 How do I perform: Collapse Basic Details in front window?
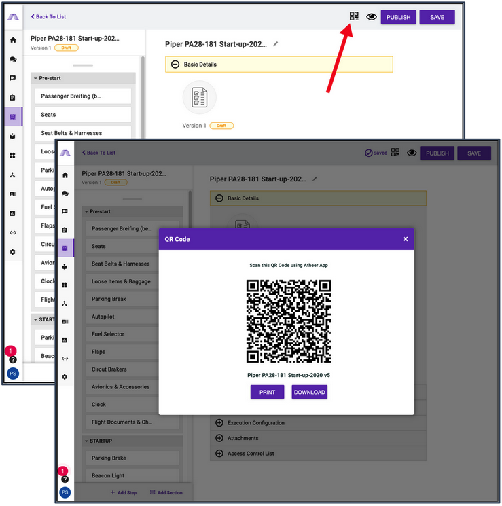pyautogui.click(x=219, y=198)
